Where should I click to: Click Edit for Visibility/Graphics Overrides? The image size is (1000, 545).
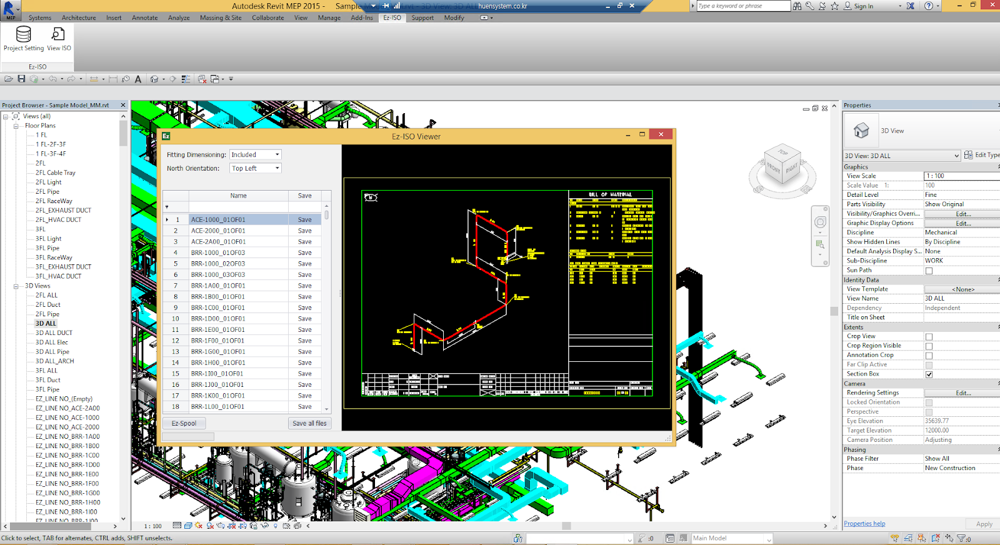tap(963, 214)
